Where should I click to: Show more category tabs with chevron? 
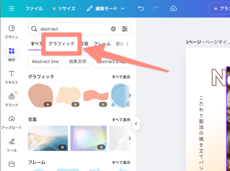tap(127, 44)
